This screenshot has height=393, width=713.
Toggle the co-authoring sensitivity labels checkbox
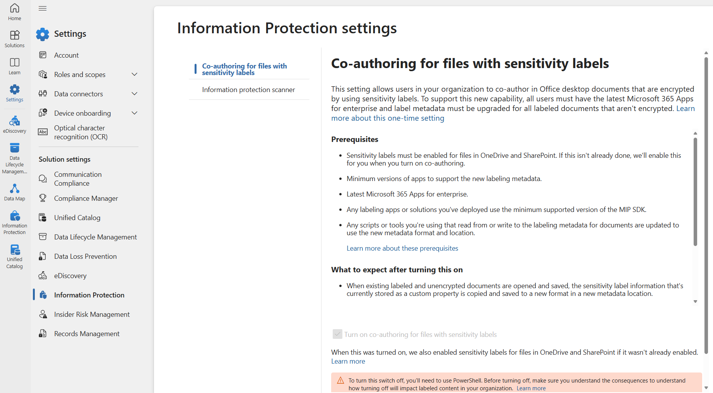coord(337,334)
